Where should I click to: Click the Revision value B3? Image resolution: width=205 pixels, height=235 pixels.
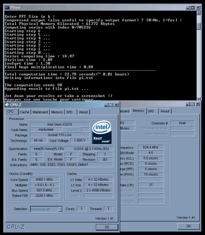click(105, 160)
